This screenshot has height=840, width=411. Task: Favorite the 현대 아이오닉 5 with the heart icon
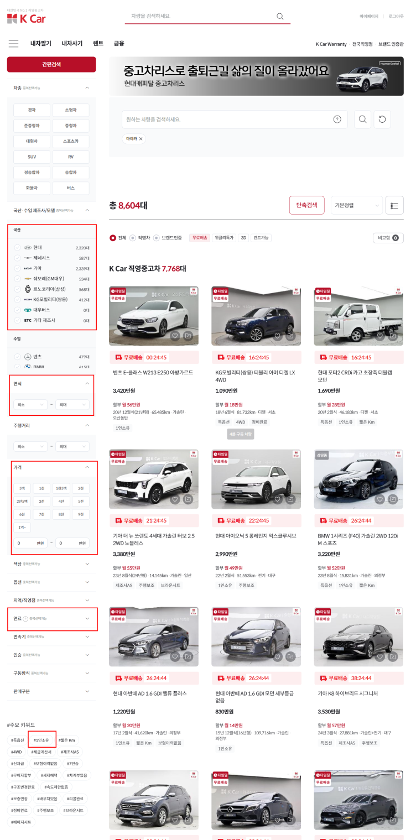pos(277,499)
